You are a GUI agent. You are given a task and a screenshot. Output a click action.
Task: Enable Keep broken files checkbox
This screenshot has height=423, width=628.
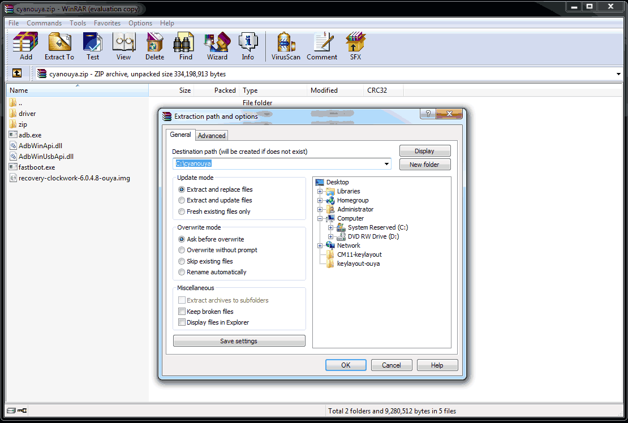(x=182, y=312)
